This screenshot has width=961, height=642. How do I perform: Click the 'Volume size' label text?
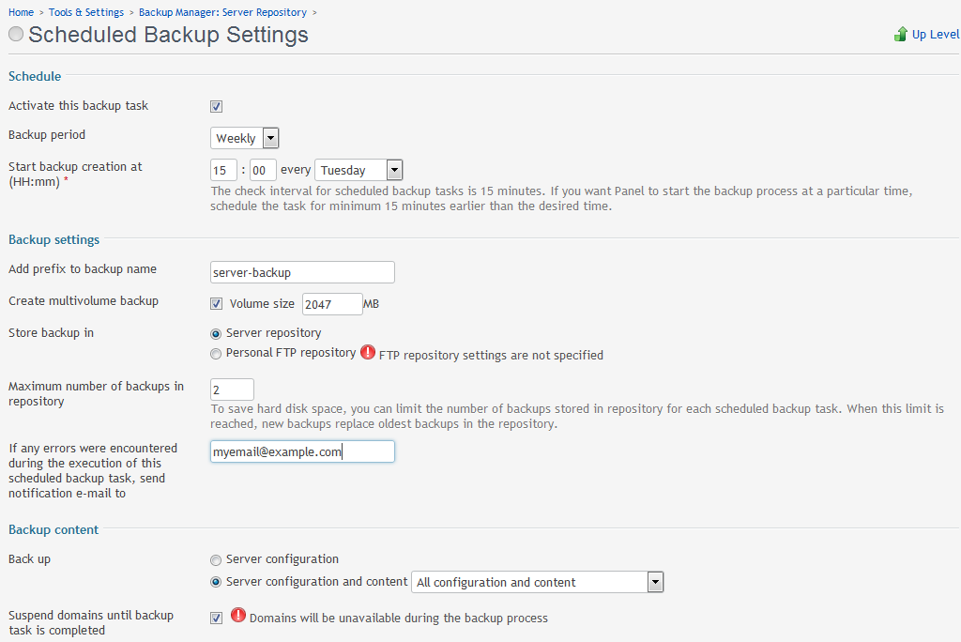coord(262,303)
